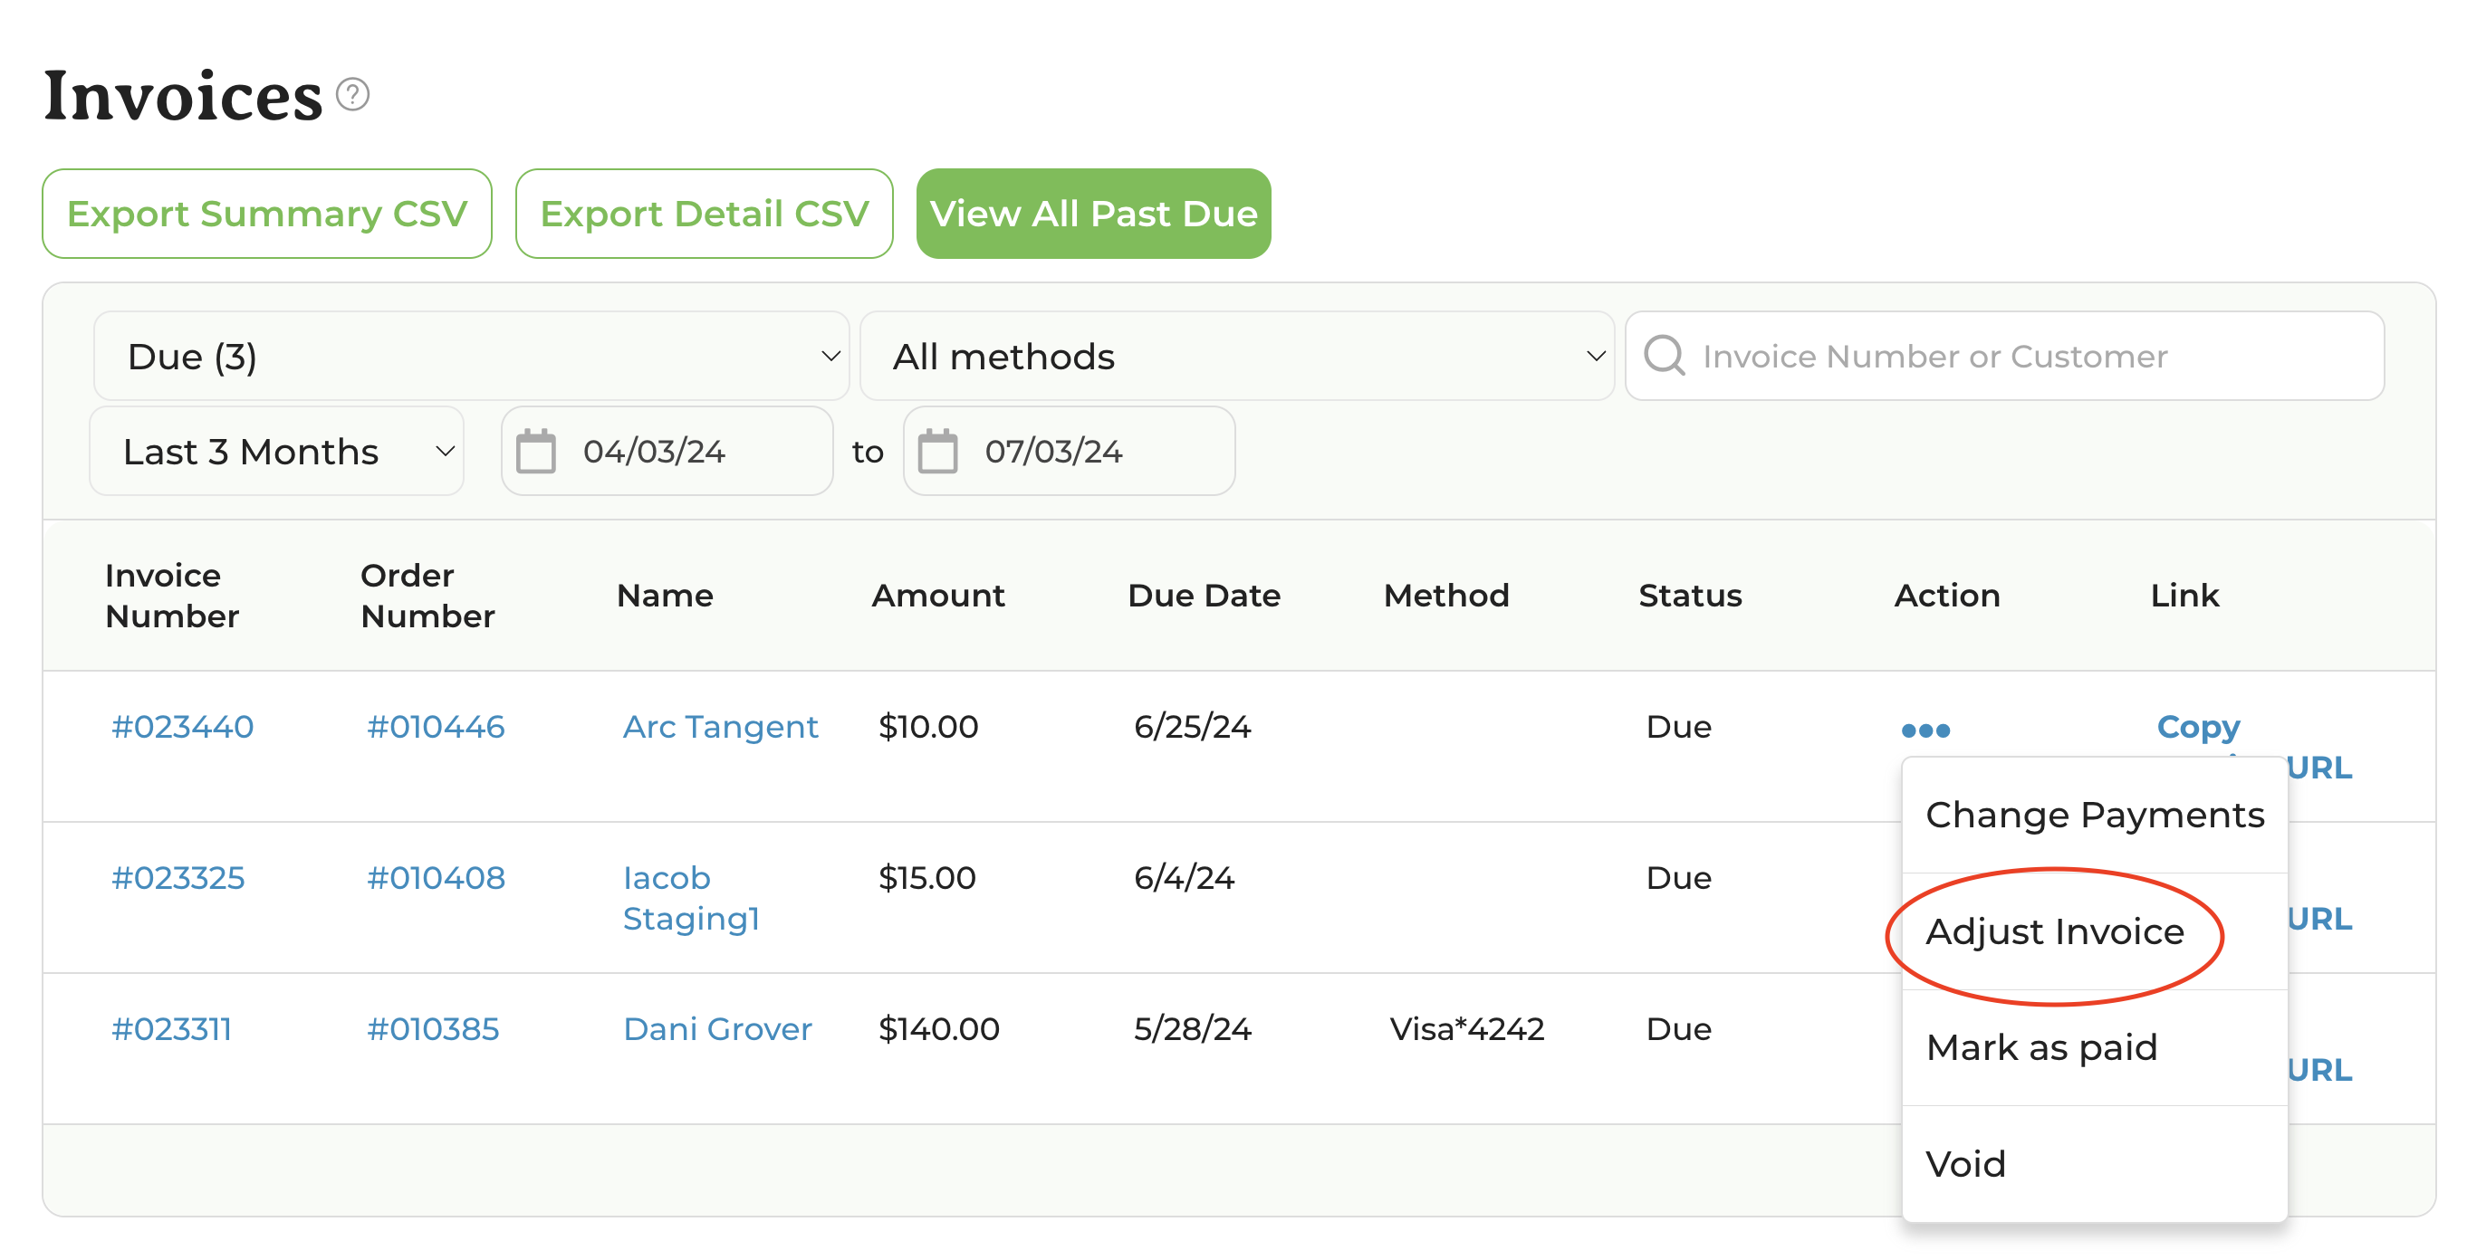
Task: Open invoice number #023325 link
Action: pos(178,878)
